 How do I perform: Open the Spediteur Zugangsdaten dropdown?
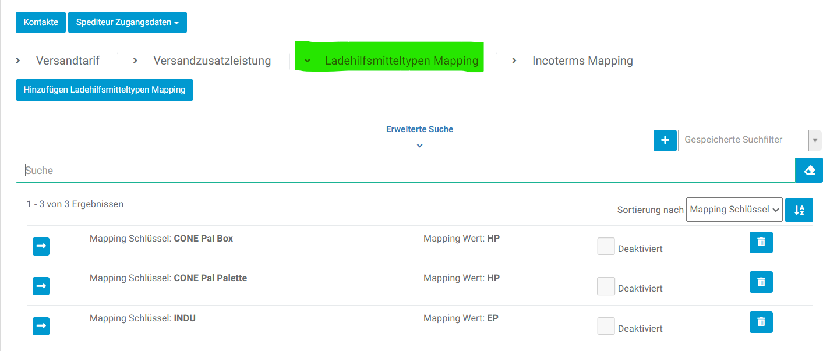point(127,22)
